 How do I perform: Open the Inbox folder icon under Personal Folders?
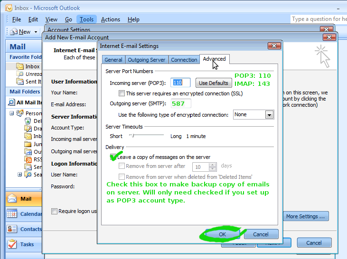coord(28,136)
